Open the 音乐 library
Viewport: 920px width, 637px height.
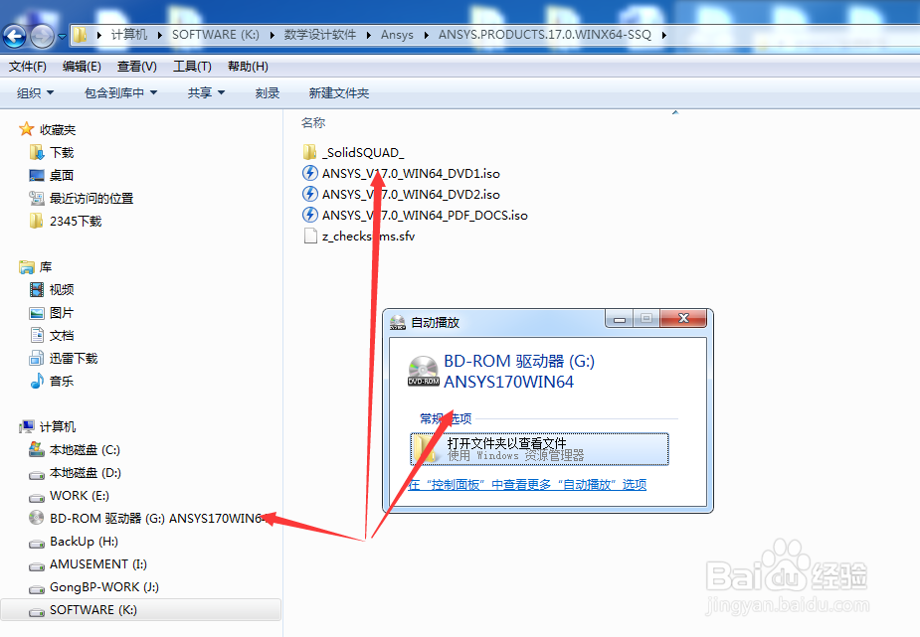click(61, 381)
